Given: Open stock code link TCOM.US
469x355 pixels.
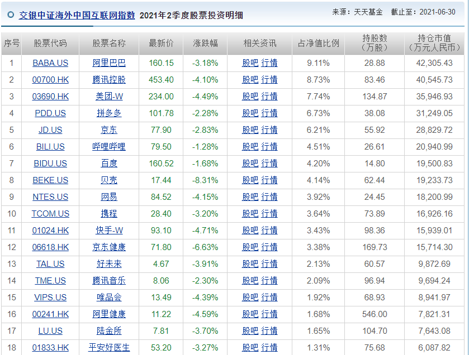Looking at the screenshot, I should (50, 213).
